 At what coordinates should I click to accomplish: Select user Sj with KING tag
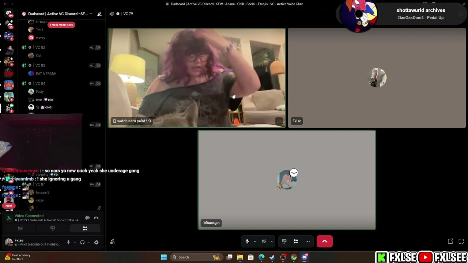click(40, 107)
